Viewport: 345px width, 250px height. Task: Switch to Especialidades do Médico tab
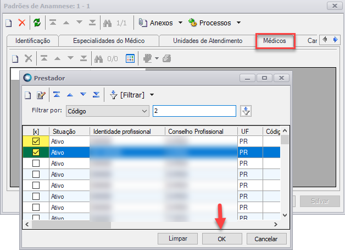[109, 41]
